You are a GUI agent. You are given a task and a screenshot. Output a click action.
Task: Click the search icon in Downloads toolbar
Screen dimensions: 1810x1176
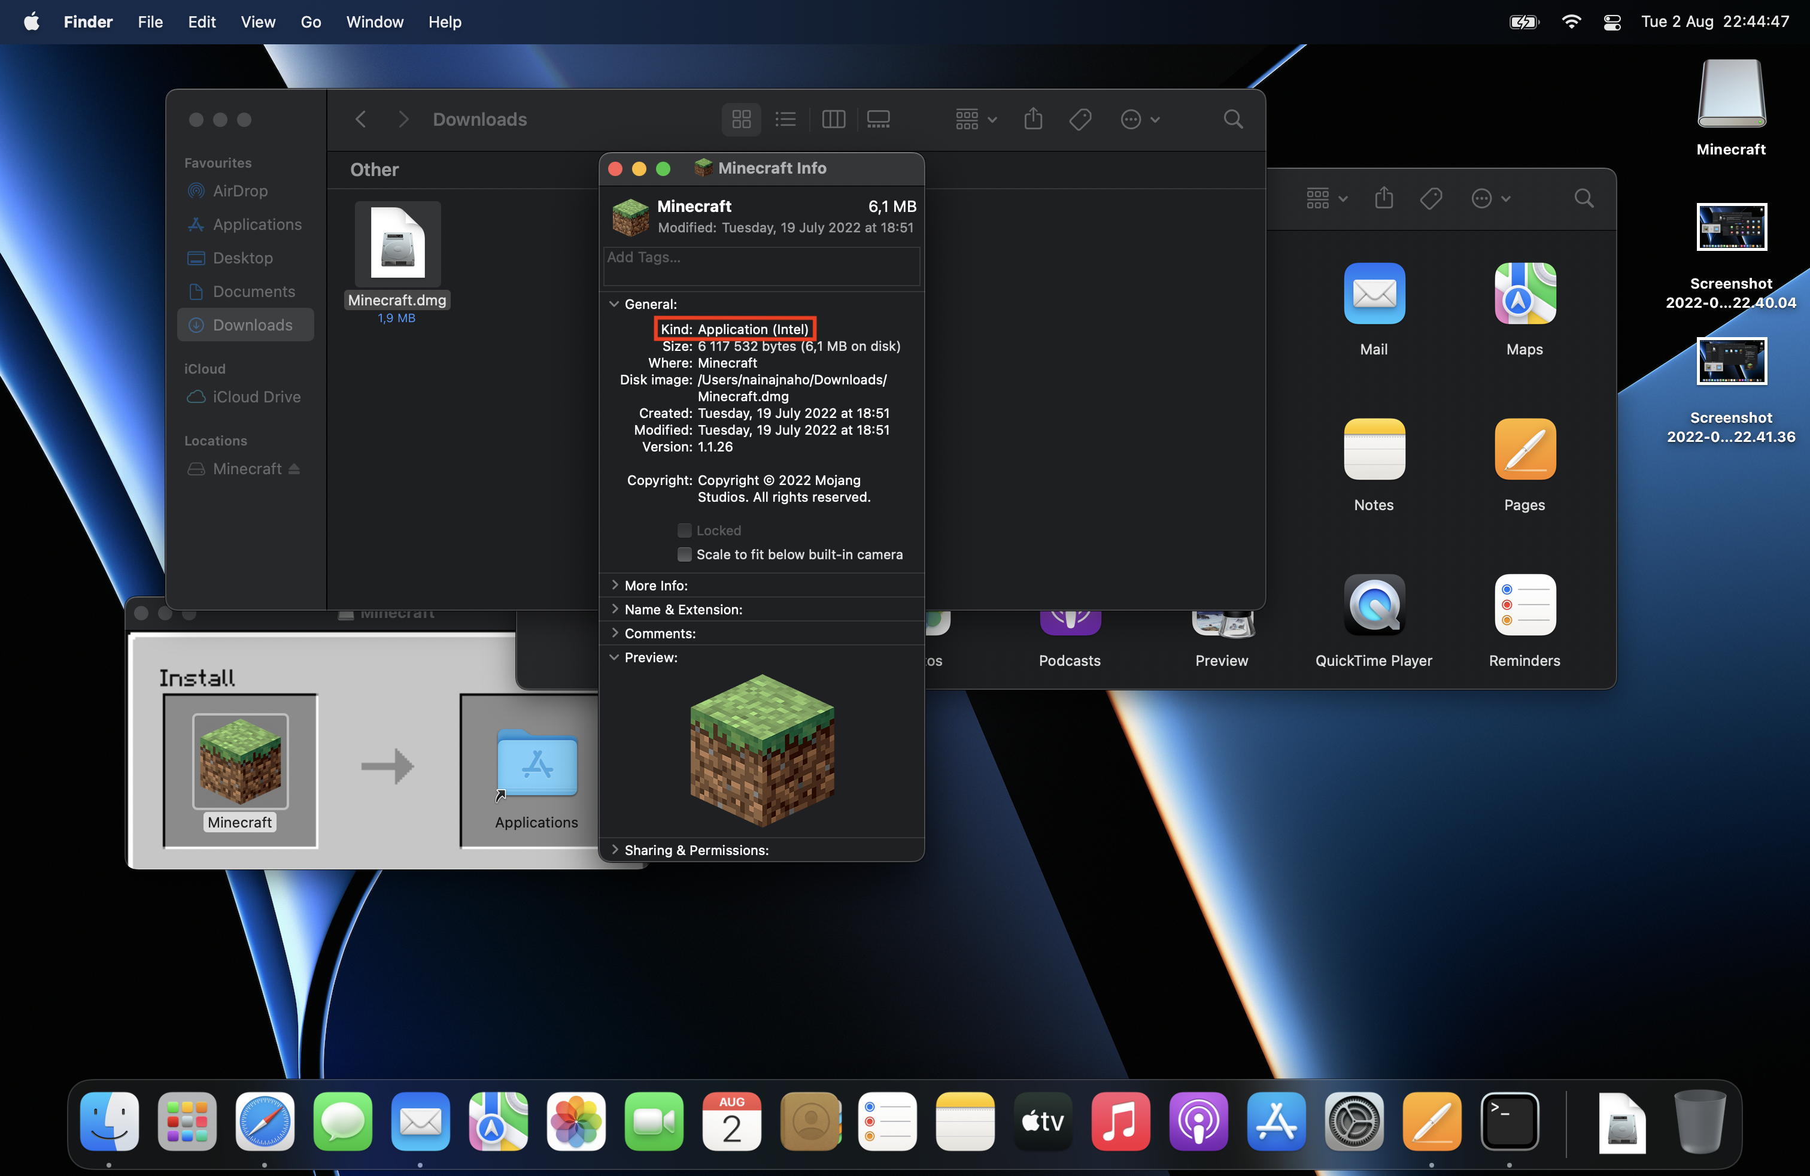1233,119
